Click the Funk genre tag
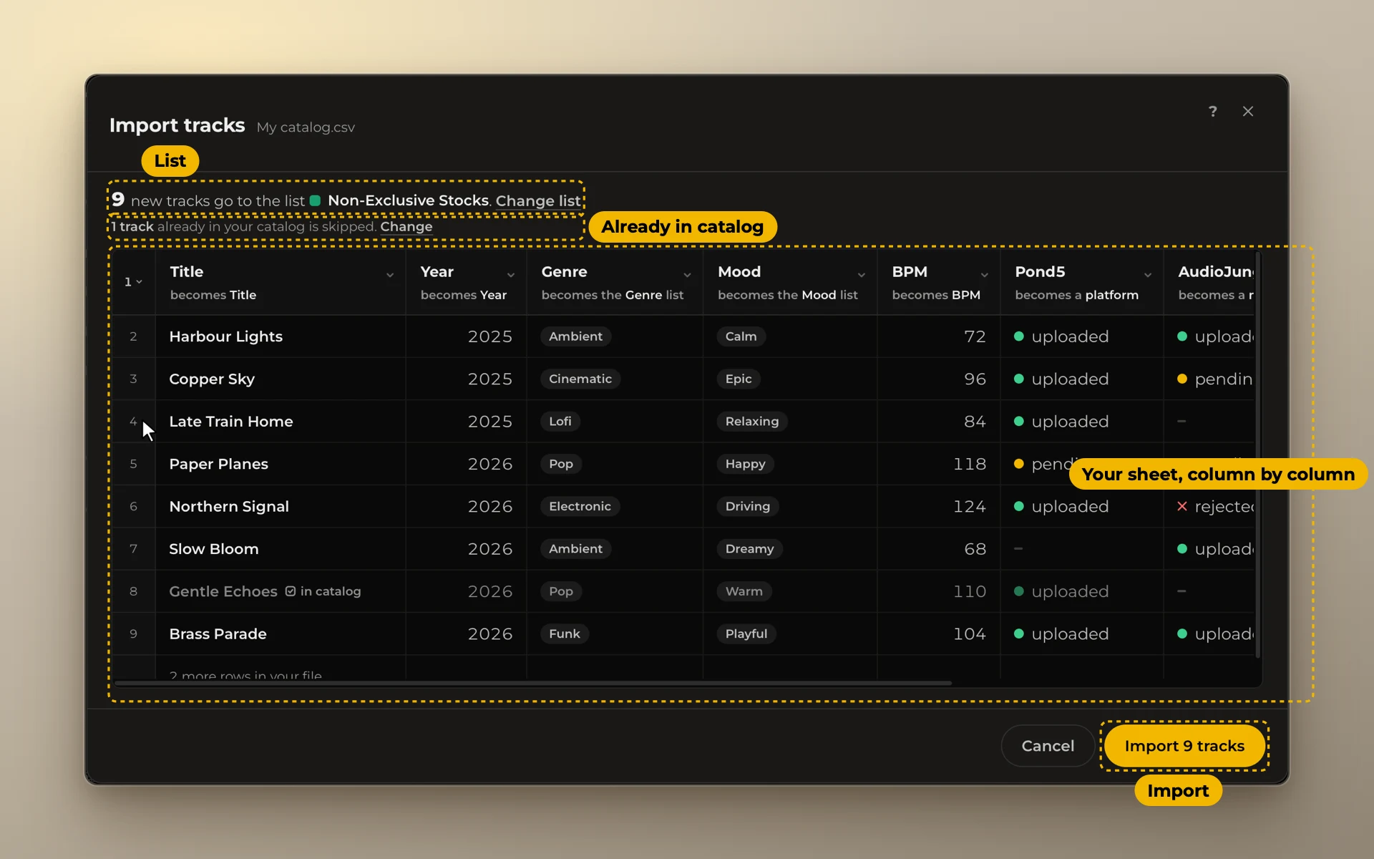Image resolution: width=1374 pixels, height=859 pixels. pos(565,634)
